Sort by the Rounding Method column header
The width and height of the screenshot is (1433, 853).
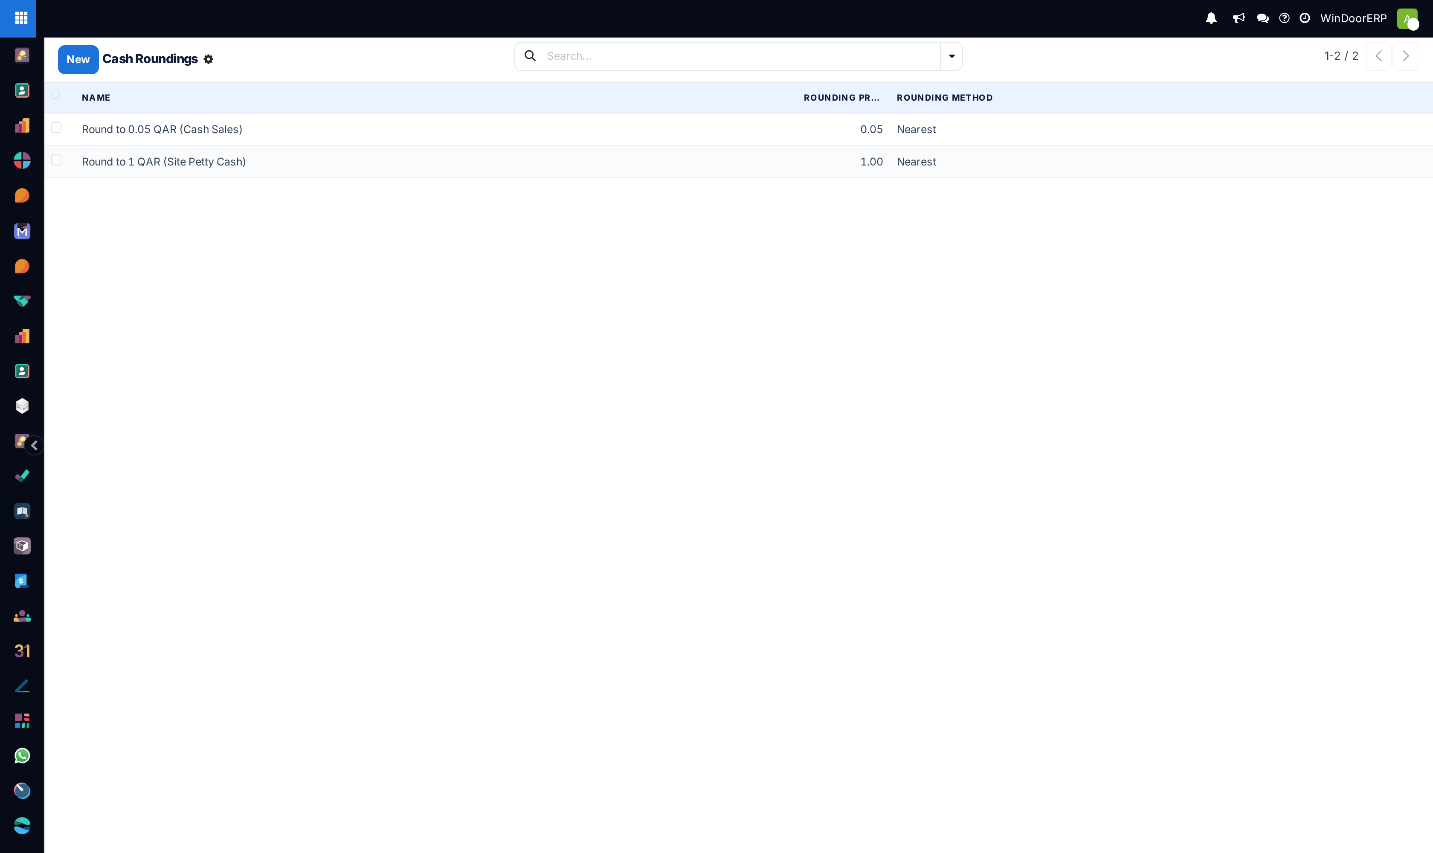(944, 98)
